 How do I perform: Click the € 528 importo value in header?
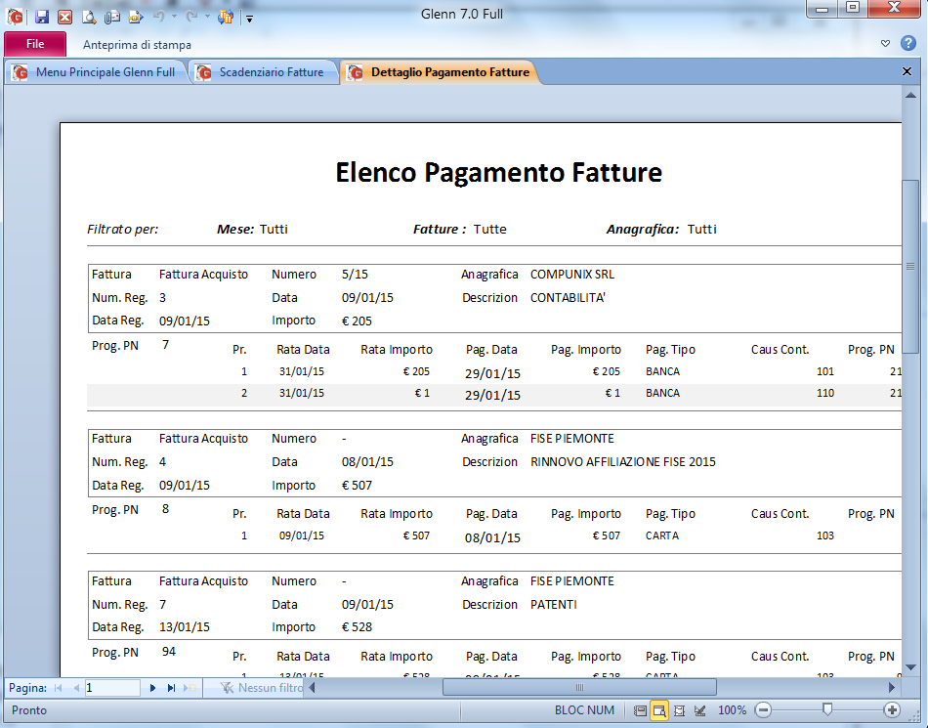(x=357, y=627)
